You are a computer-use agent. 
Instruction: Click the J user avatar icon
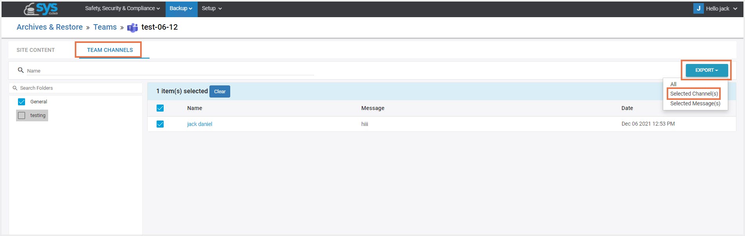point(698,8)
